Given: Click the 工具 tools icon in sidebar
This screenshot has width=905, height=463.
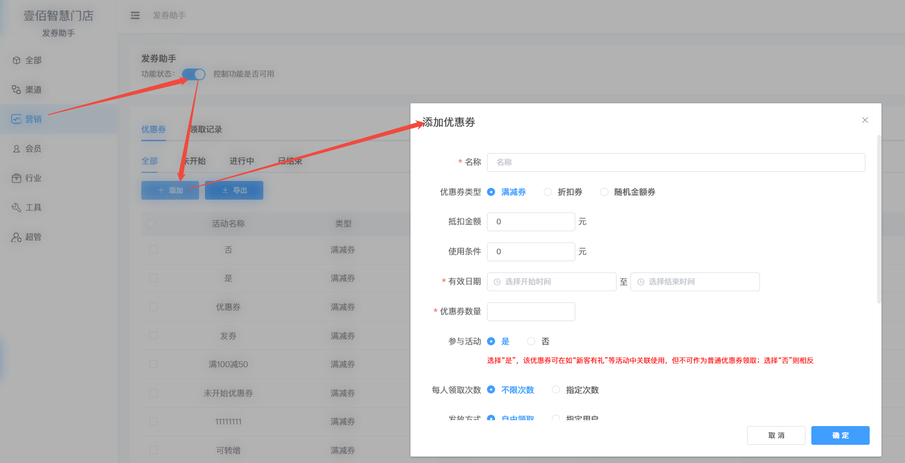Looking at the screenshot, I should (17, 208).
